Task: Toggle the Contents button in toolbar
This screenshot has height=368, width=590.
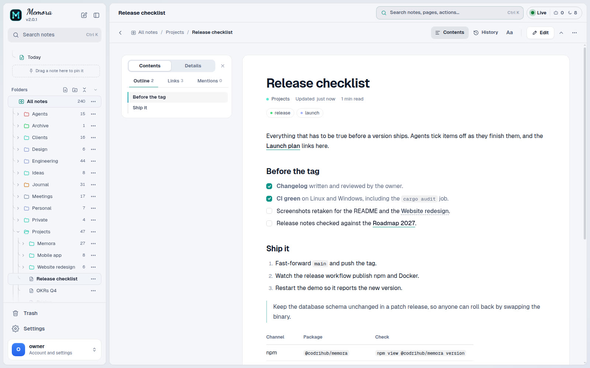Action: tap(450, 32)
